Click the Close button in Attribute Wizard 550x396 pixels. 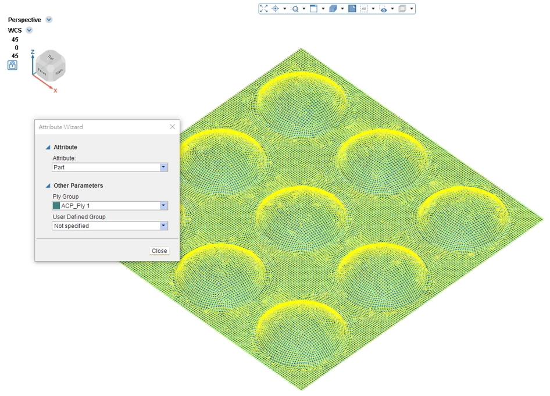click(x=159, y=251)
